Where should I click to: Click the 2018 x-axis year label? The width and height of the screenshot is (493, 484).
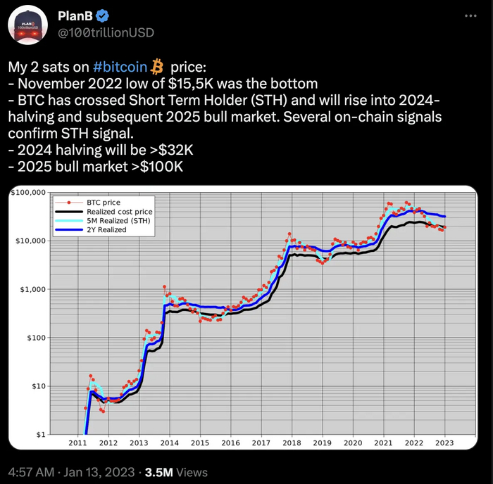click(292, 444)
